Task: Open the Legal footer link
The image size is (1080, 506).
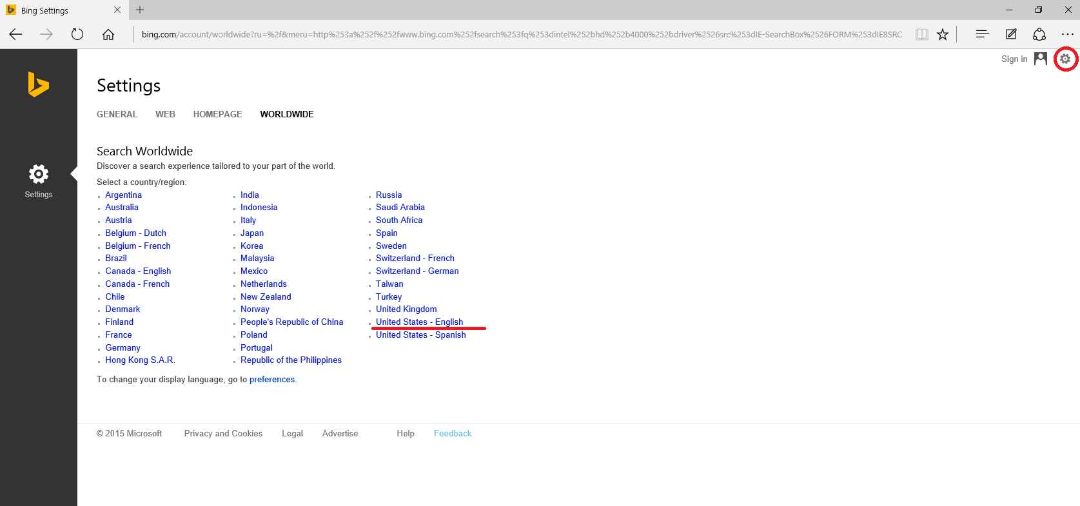Action: (x=292, y=433)
